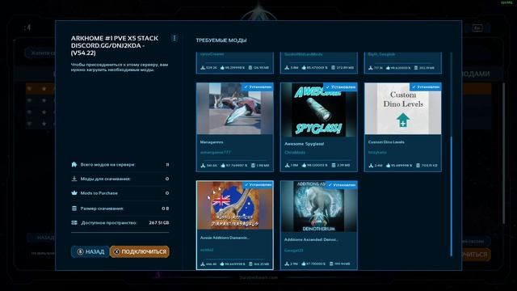Click the download arrow icon beside Моды для скачивания
The image size is (517, 291).
click(74, 179)
